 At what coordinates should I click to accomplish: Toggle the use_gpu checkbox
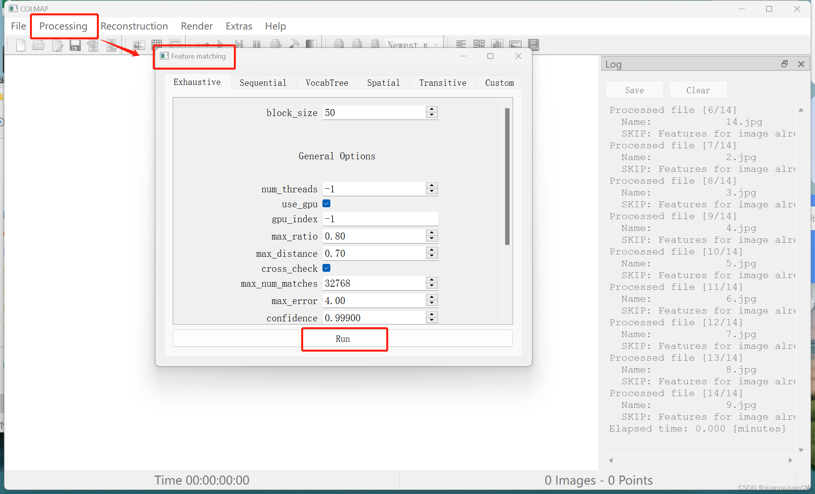point(327,204)
